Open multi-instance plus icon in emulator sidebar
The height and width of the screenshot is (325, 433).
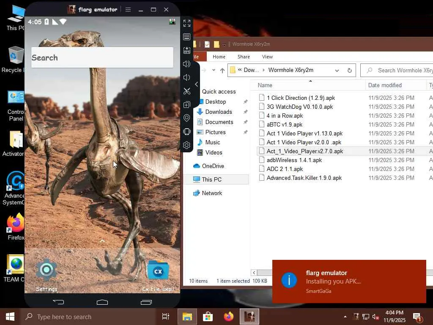point(186,105)
